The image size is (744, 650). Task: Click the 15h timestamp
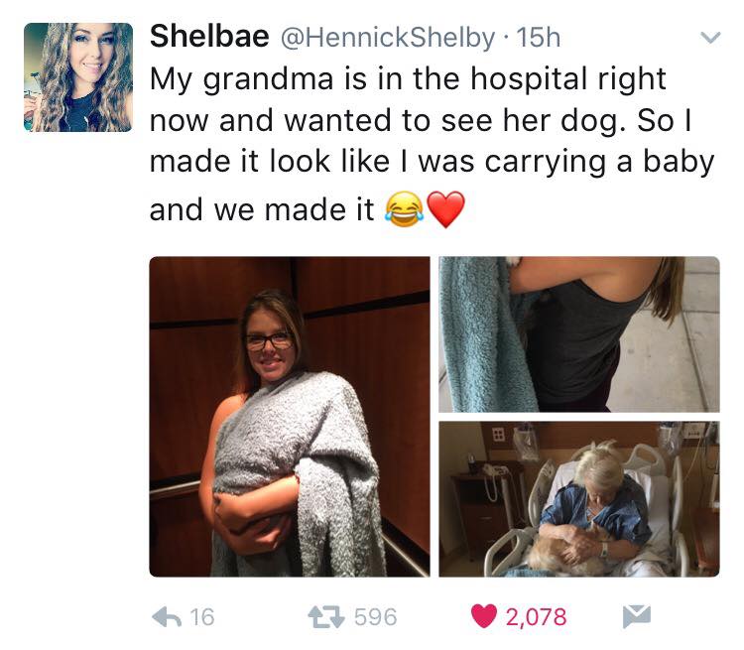(538, 37)
